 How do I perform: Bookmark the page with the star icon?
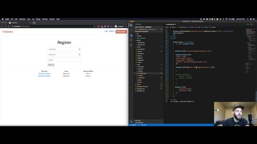point(94,26)
